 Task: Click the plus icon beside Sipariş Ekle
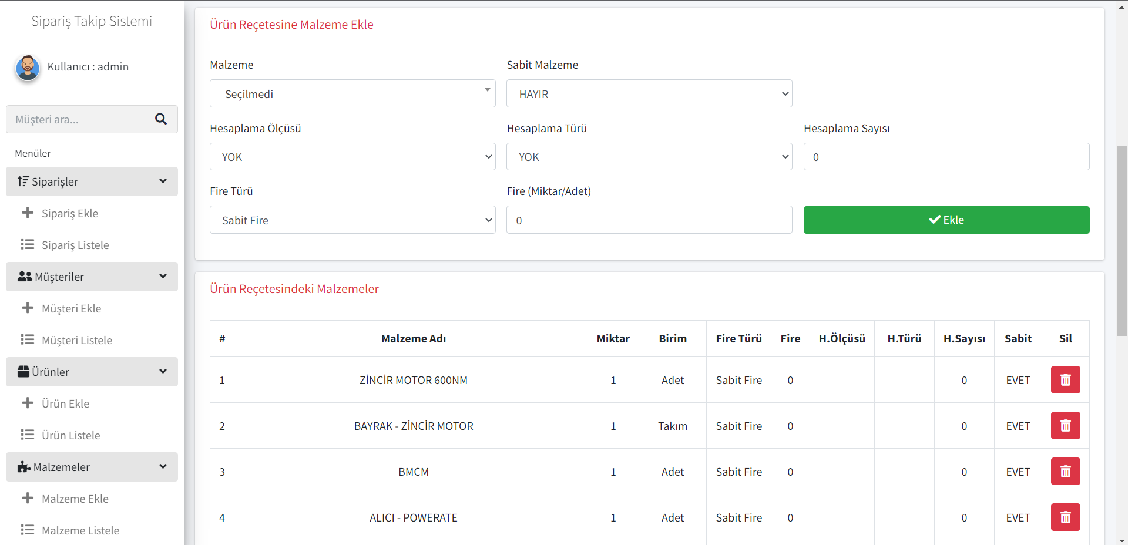[x=28, y=213]
